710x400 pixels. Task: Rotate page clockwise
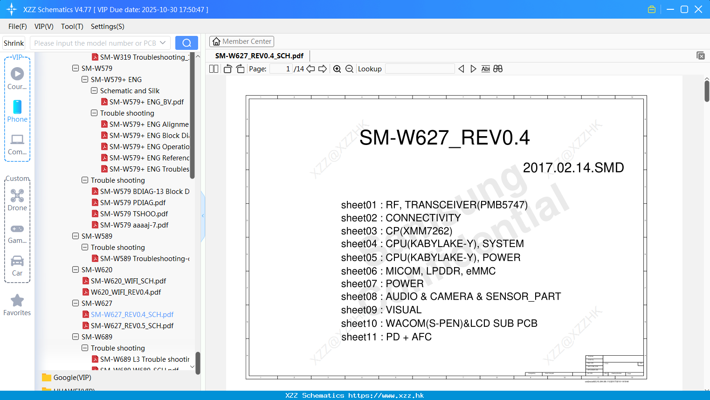(x=241, y=69)
